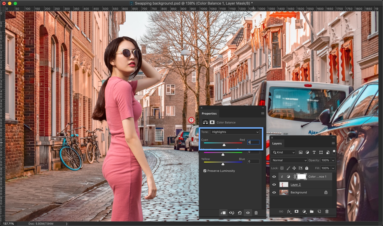The height and width of the screenshot is (226, 383).
Task: Create a new layer
Action: tap(319, 211)
